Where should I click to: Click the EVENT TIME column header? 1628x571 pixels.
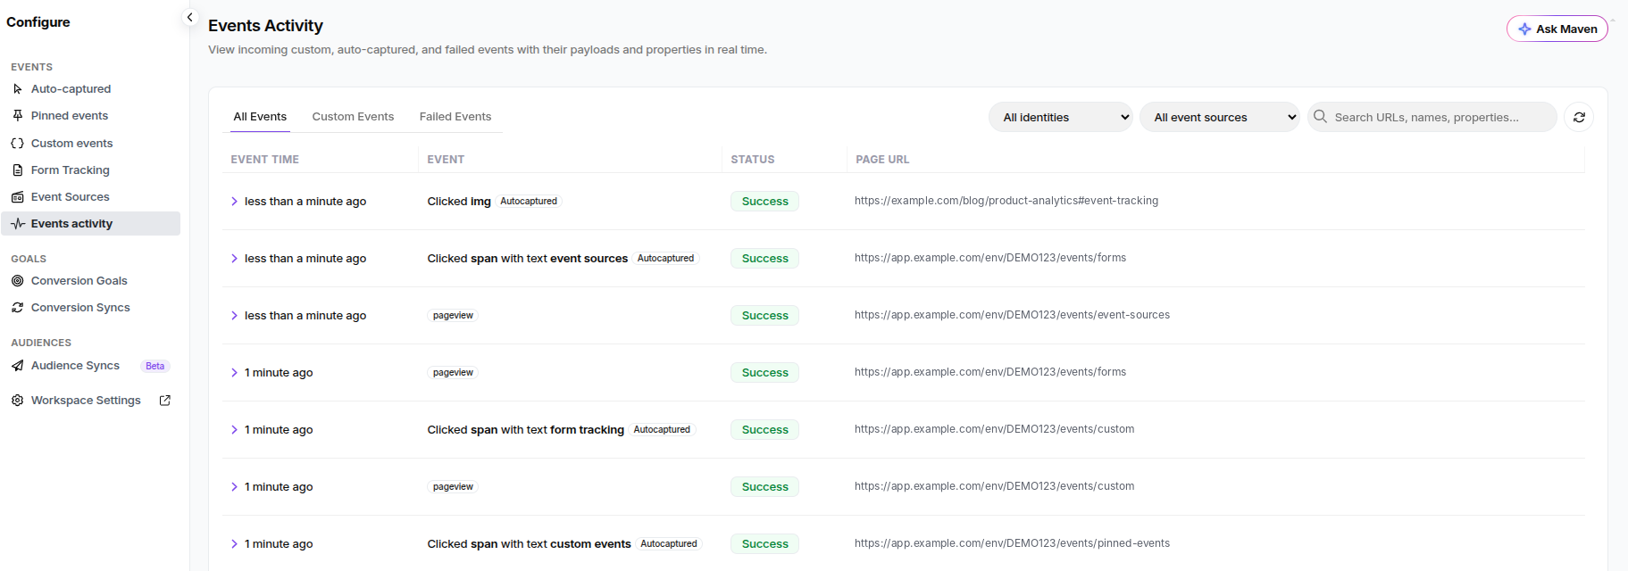coord(264,160)
